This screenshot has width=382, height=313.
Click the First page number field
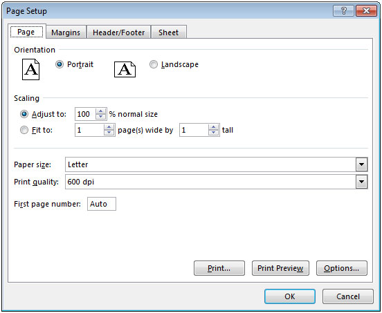tap(102, 204)
